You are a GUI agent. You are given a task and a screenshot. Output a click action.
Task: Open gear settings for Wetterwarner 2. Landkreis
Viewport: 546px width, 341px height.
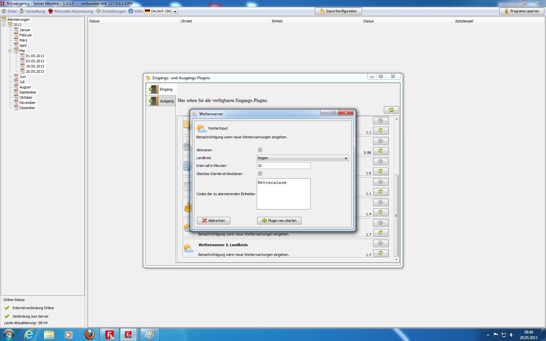(x=380, y=243)
